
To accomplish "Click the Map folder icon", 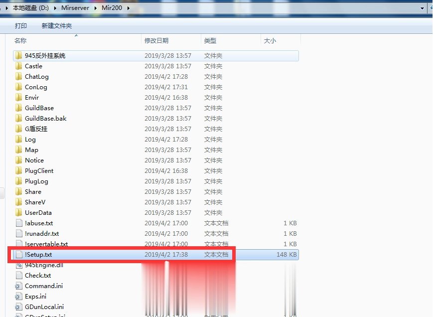I will (18, 150).
